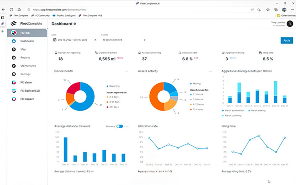Toggle the Distance/Fuel switch

tap(120, 126)
